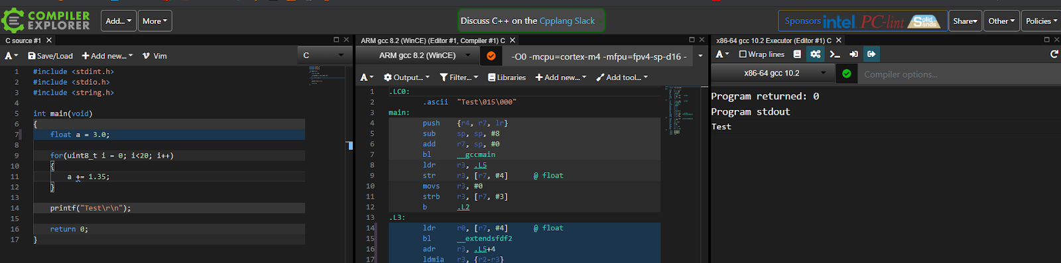Select the C source #1 tab
The width and height of the screenshot is (1061, 263).
[23, 40]
